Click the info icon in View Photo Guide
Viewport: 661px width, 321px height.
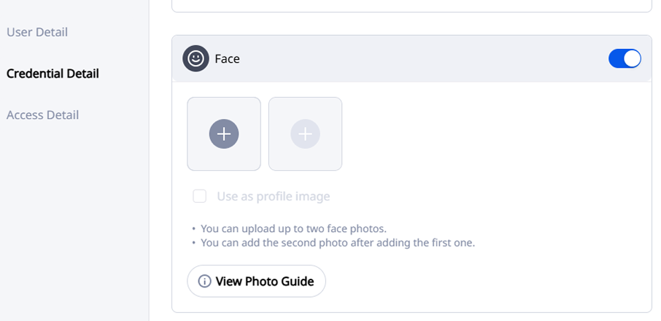[204, 282]
